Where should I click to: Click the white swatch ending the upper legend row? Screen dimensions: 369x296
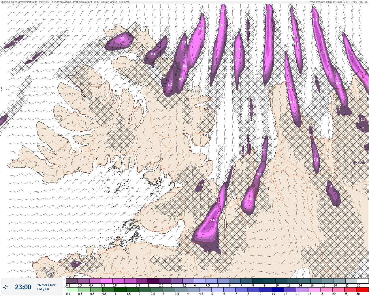362,281
